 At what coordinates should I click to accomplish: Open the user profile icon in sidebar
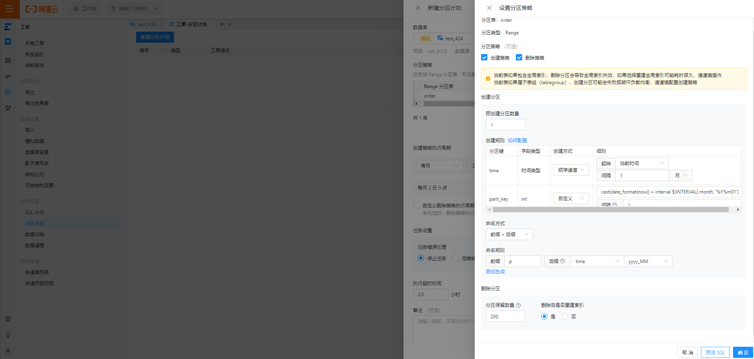[x=8, y=351]
